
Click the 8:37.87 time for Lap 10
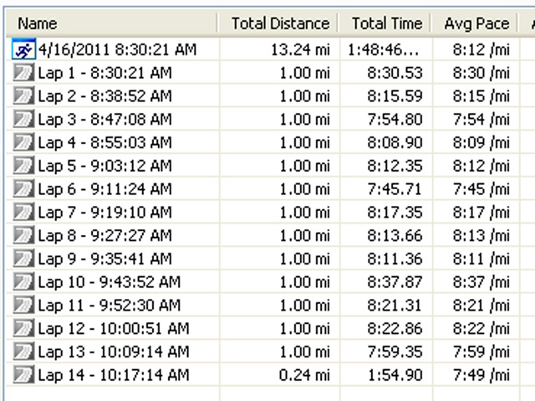coord(395,282)
